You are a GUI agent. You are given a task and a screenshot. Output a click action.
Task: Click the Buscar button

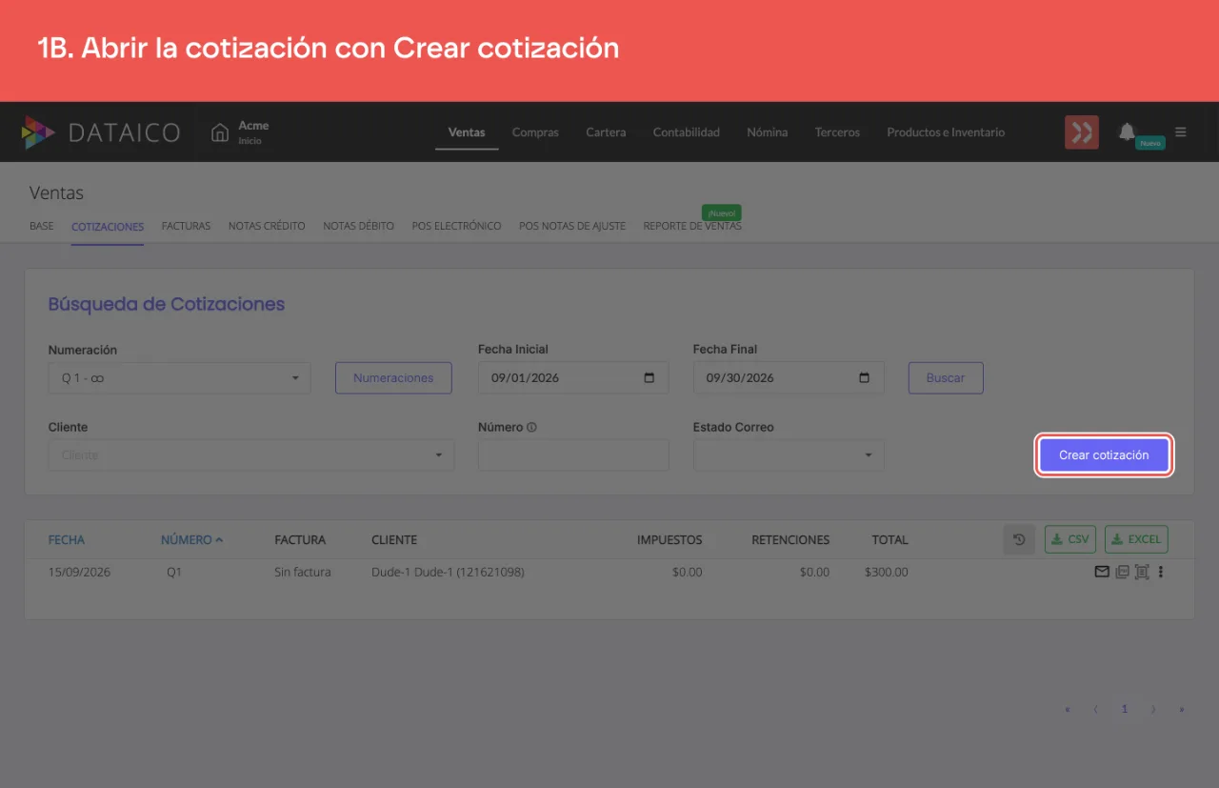click(946, 377)
